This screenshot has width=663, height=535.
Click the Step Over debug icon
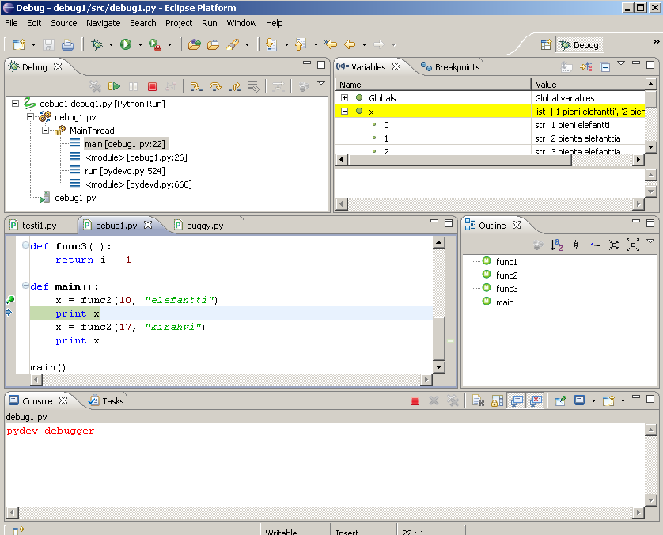214,86
